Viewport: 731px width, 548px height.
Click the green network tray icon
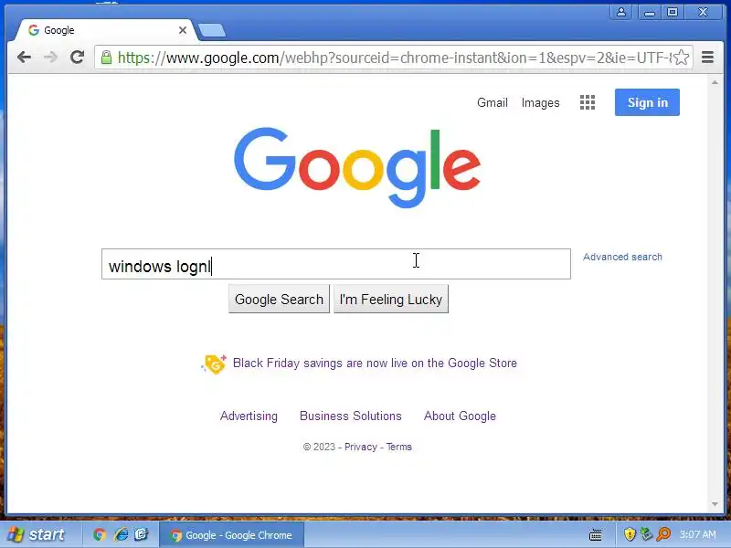coord(646,534)
